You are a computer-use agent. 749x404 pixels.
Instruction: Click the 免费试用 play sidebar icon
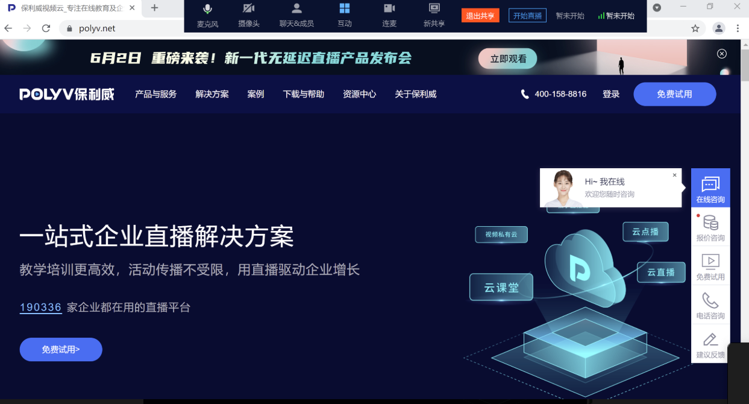[x=710, y=266]
